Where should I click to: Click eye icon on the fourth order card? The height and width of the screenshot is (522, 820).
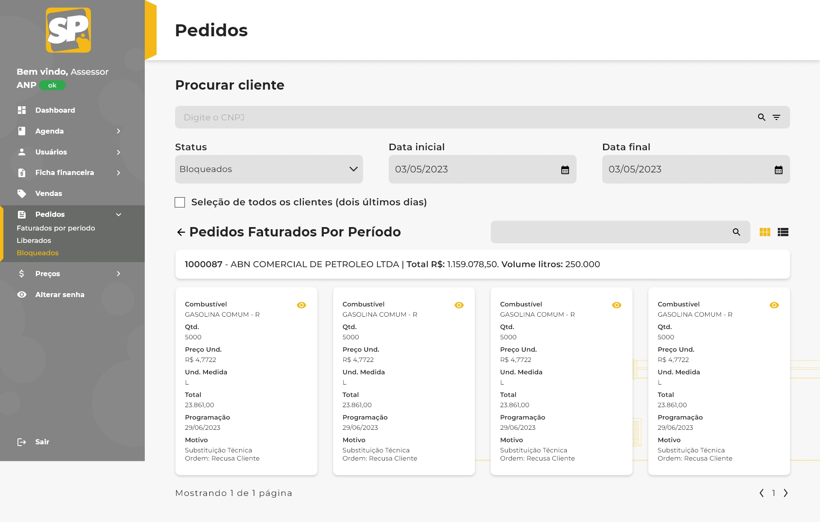coord(774,305)
